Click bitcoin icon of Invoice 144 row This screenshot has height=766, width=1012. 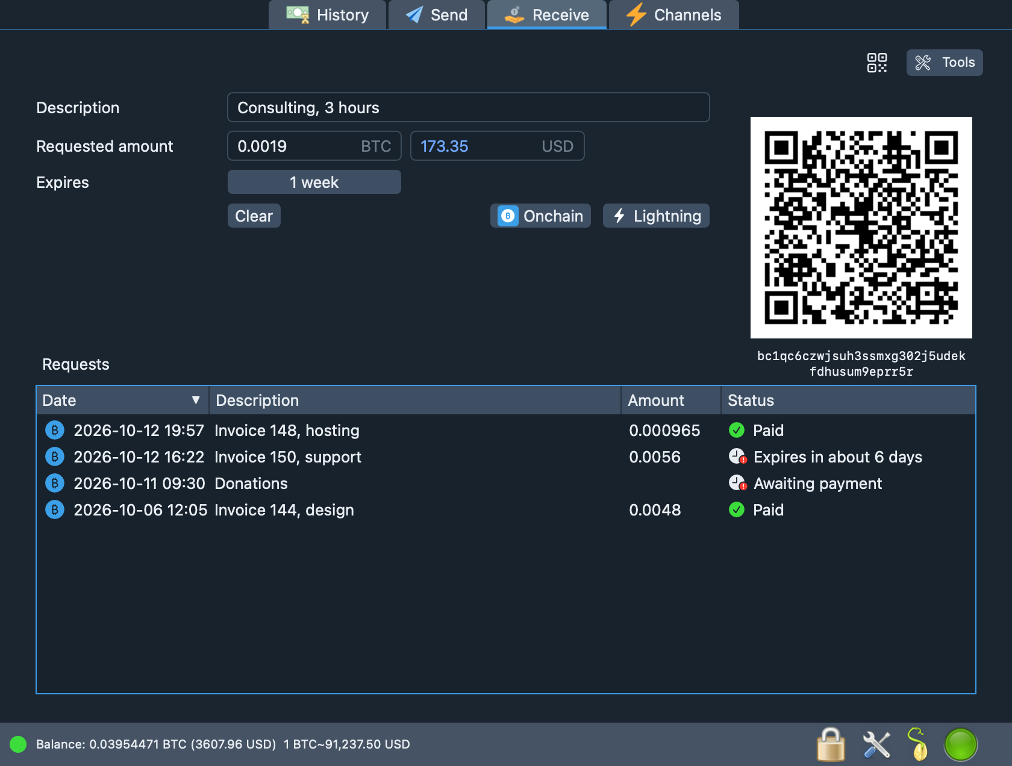point(55,509)
